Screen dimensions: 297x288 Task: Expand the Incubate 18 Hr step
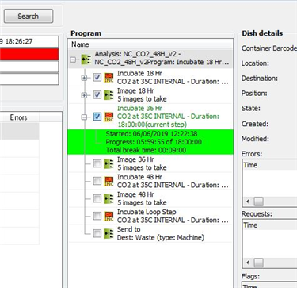[84, 78]
